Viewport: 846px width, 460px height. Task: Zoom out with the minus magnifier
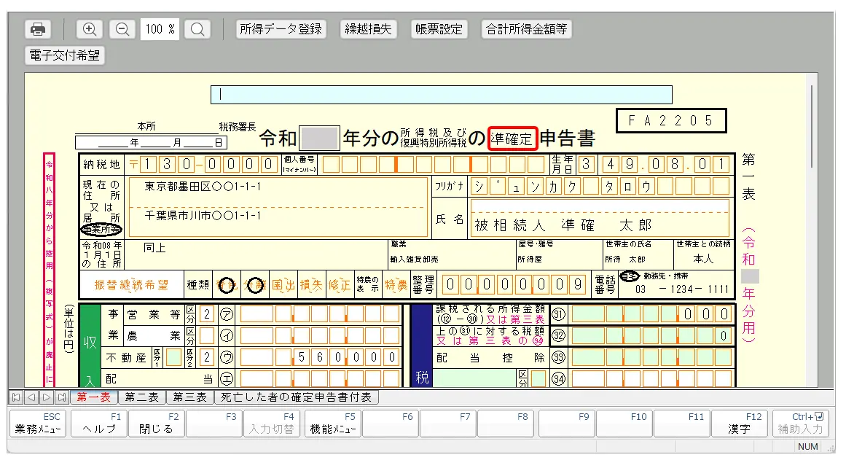[x=122, y=29]
